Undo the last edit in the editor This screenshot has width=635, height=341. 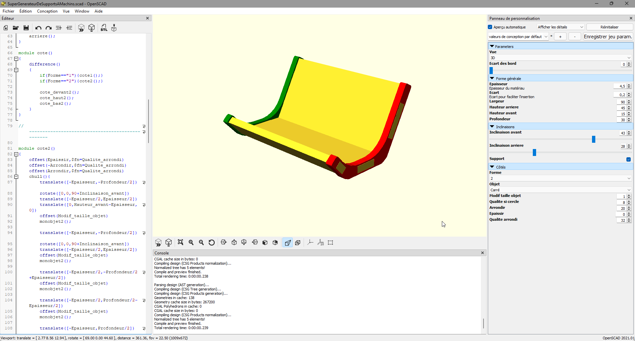click(38, 28)
